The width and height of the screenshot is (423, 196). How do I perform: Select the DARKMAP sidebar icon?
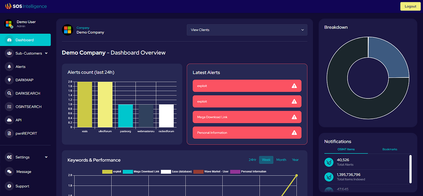(x=9, y=80)
